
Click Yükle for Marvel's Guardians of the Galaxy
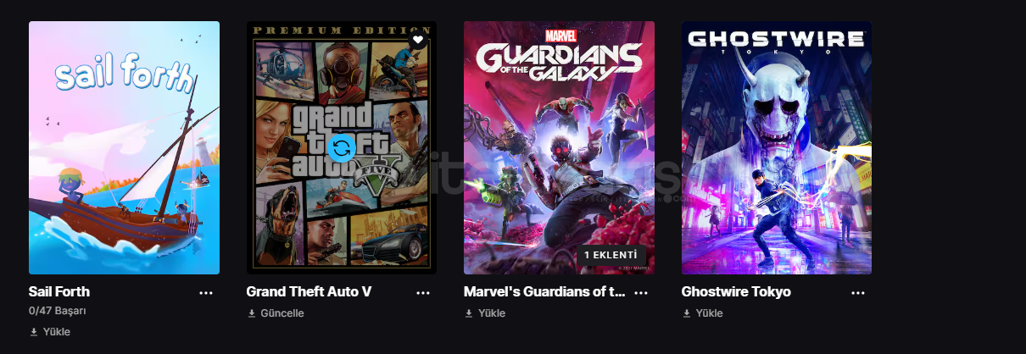492,313
